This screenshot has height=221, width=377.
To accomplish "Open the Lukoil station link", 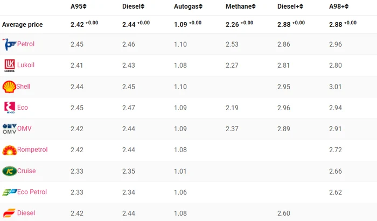I will coord(26,65).
